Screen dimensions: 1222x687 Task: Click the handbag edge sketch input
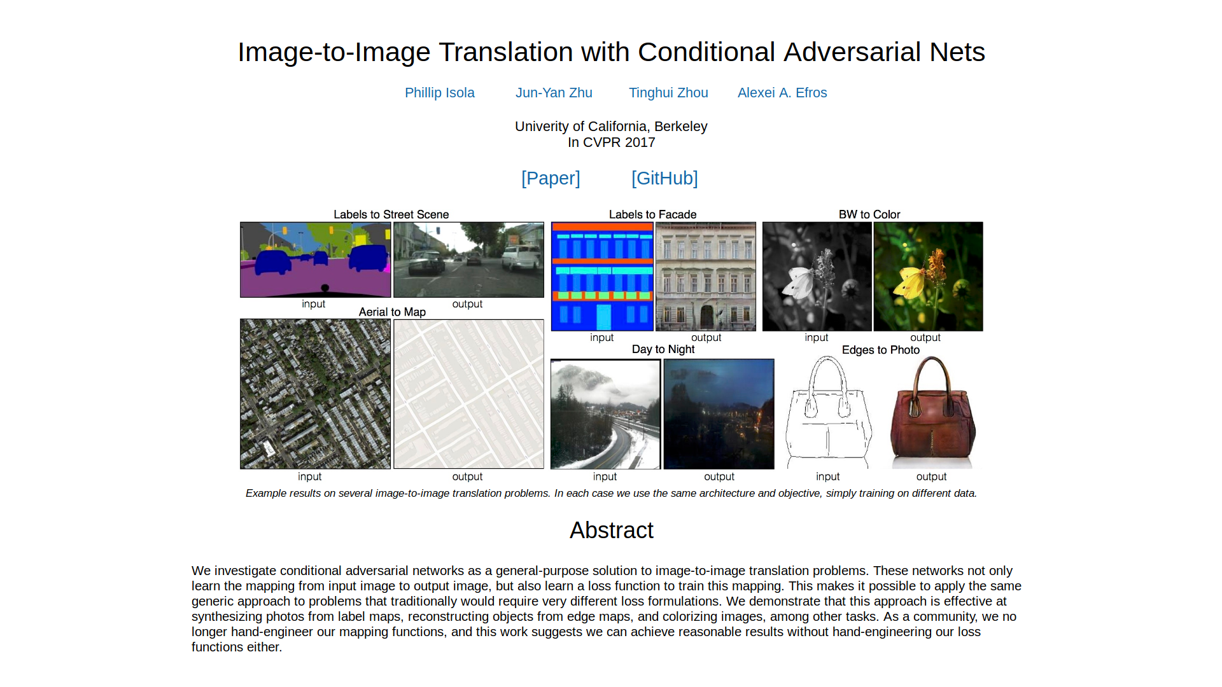click(828, 412)
